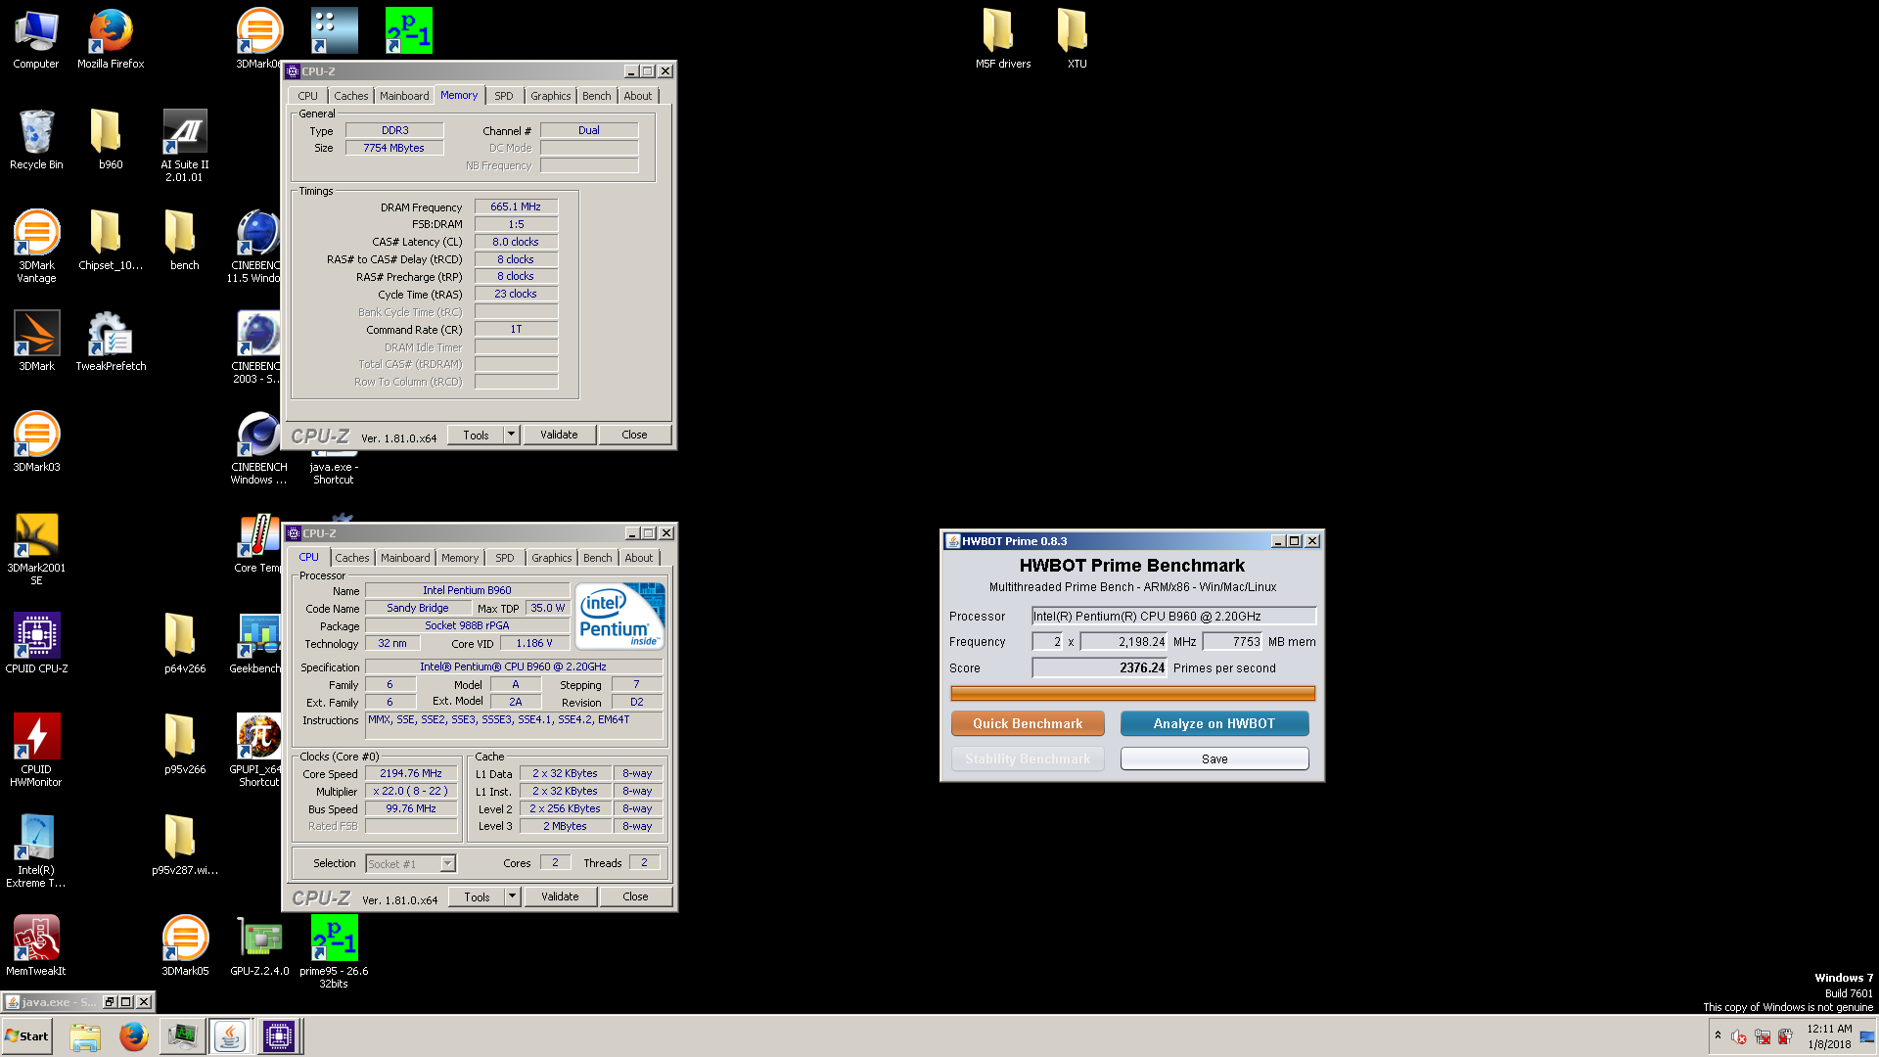This screenshot has width=1879, height=1057.
Task: Launch java.exe shortcut icon
Action: pyautogui.click(x=334, y=468)
